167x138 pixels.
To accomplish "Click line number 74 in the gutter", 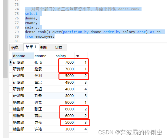I will click(x=17, y=9).
